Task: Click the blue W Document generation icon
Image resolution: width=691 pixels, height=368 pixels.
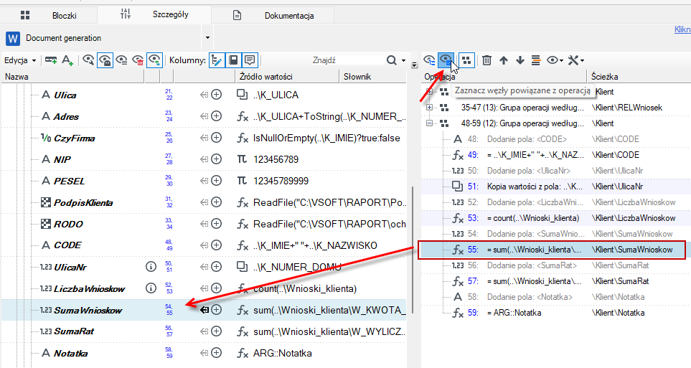Action: (13, 38)
